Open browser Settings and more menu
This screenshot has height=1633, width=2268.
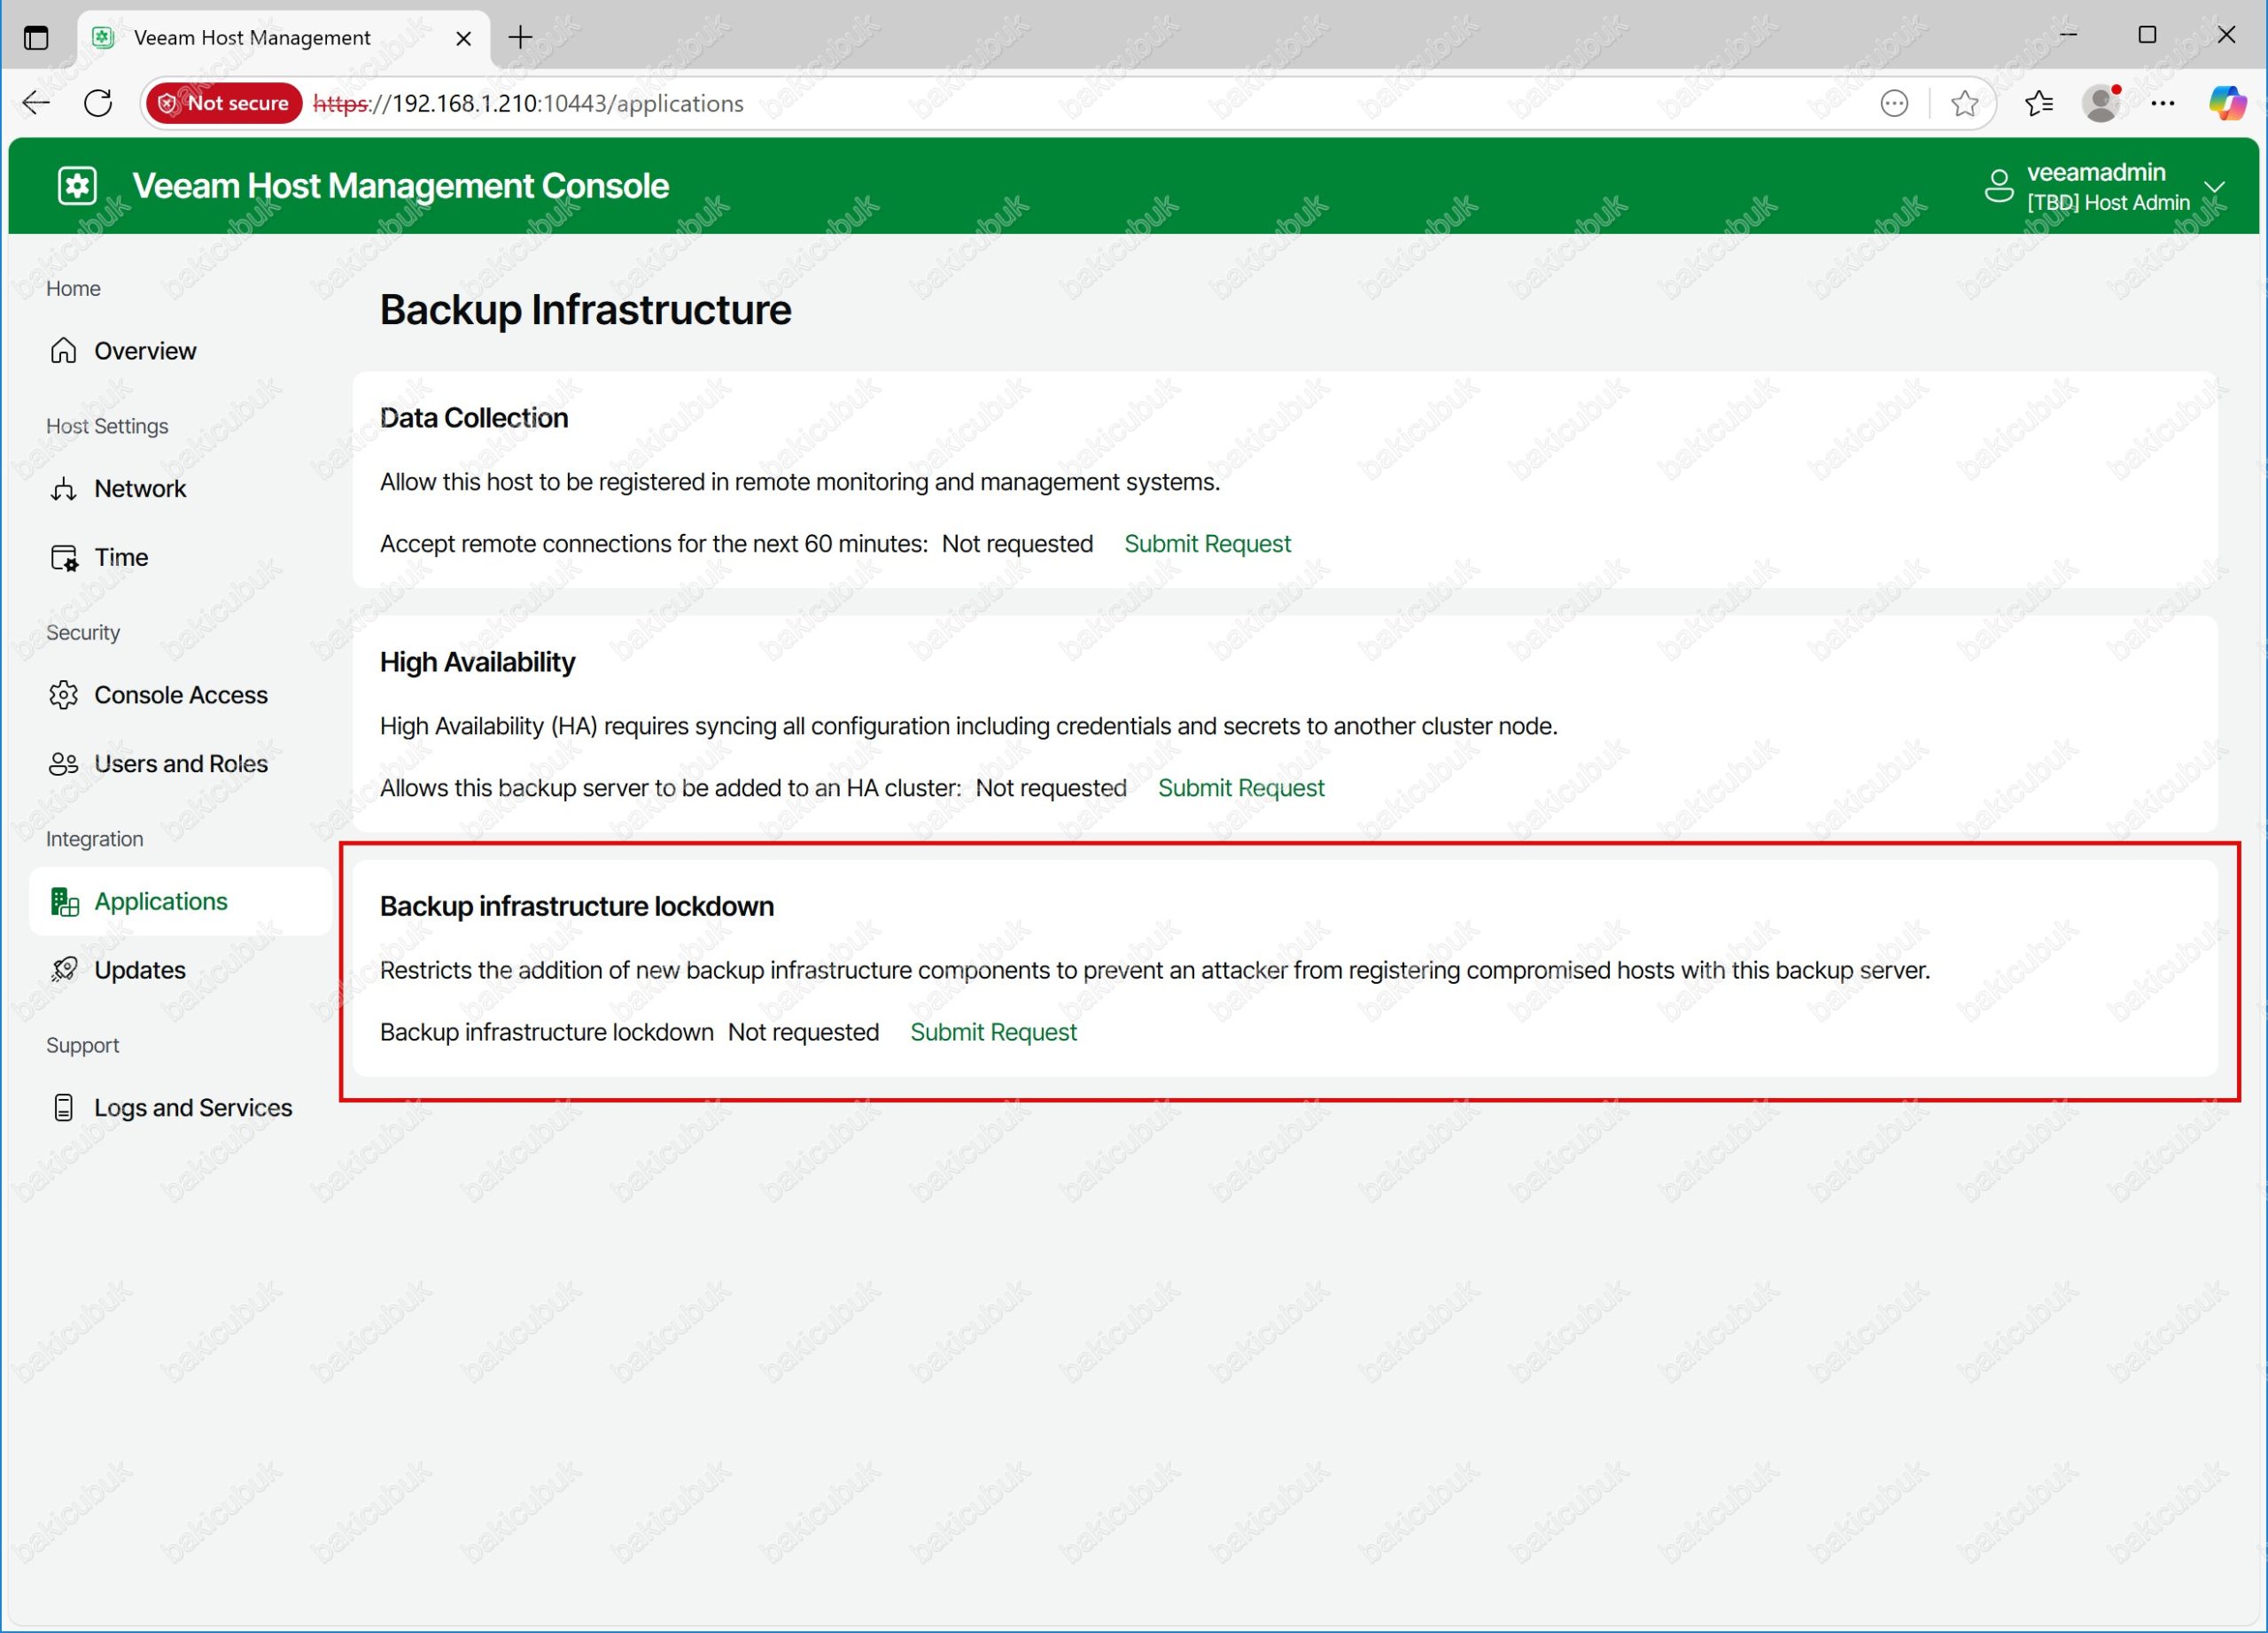(2163, 103)
